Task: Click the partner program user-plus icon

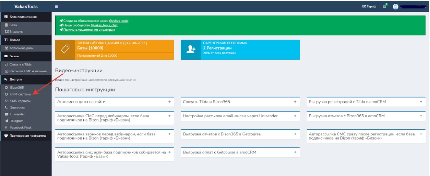Action: pyautogui.click(x=191, y=50)
